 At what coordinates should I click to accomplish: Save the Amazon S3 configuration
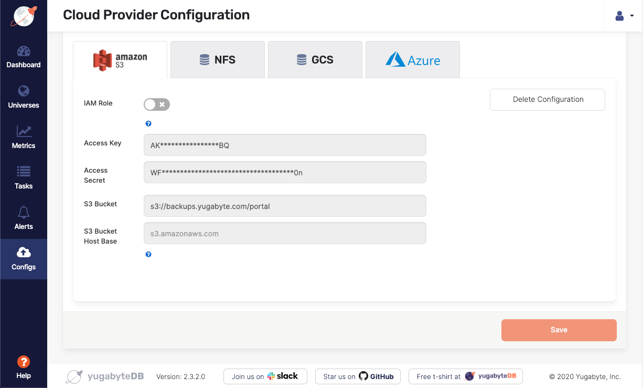[x=559, y=330]
